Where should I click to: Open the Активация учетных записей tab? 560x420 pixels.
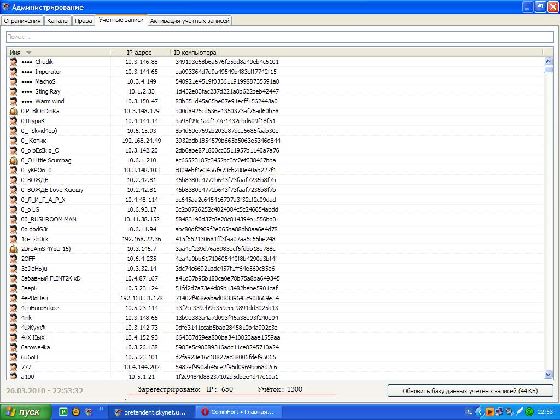190,21
